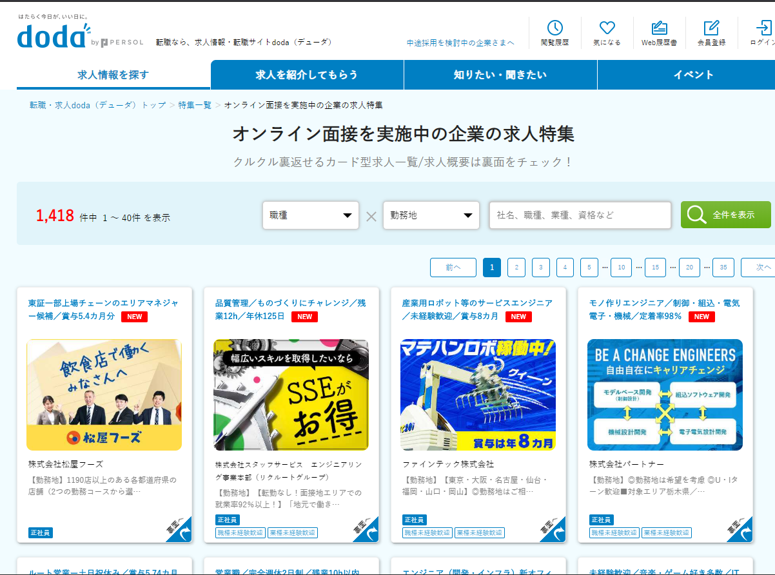
Task: Select page 1 in pagination
Action: (492, 268)
